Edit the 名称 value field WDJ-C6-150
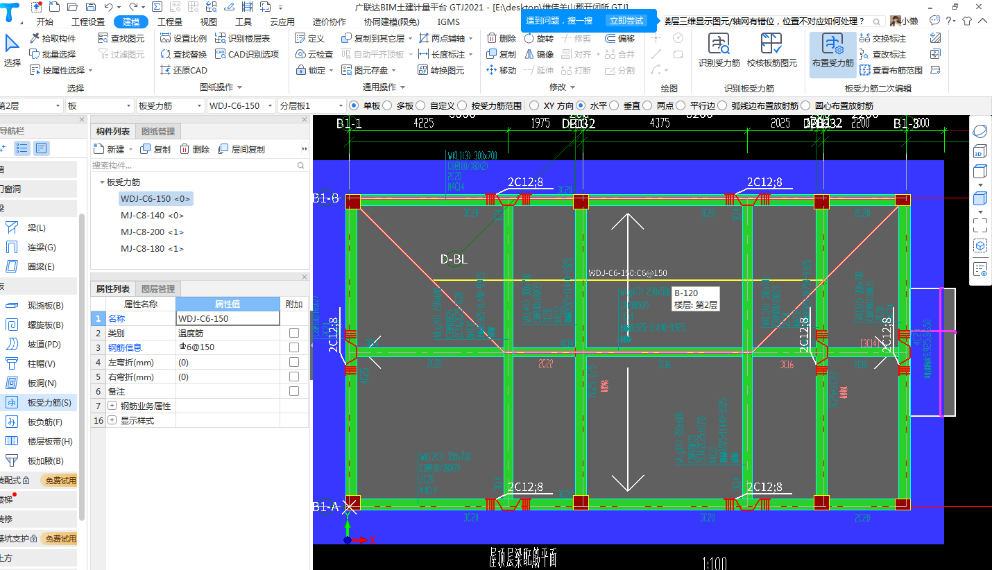Viewport: 992px width, 570px height. (228, 318)
